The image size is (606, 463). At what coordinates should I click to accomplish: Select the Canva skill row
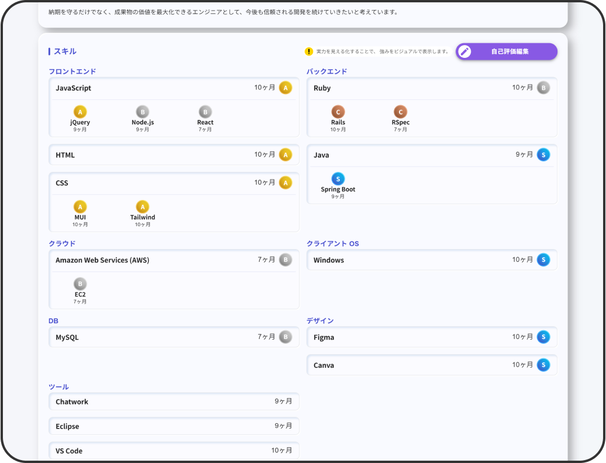(x=409, y=365)
